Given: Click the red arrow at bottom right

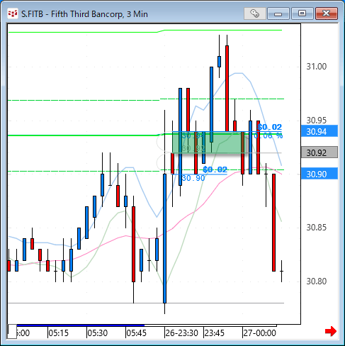Looking at the screenshot, I should pyautogui.click(x=331, y=331).
